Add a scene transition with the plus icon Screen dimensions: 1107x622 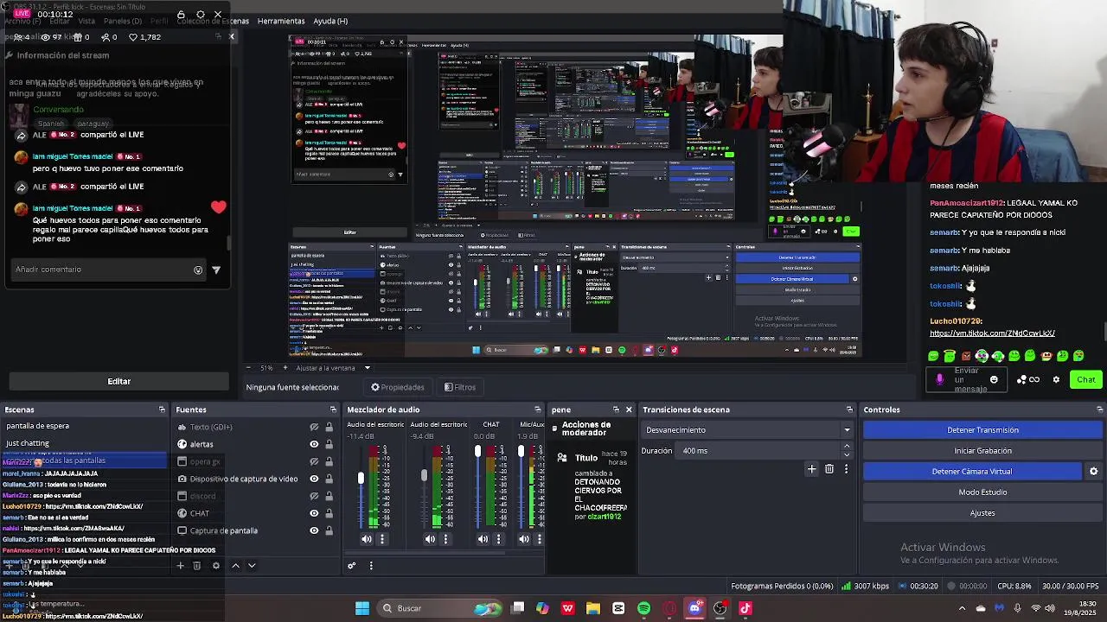(x=811, y=469)
